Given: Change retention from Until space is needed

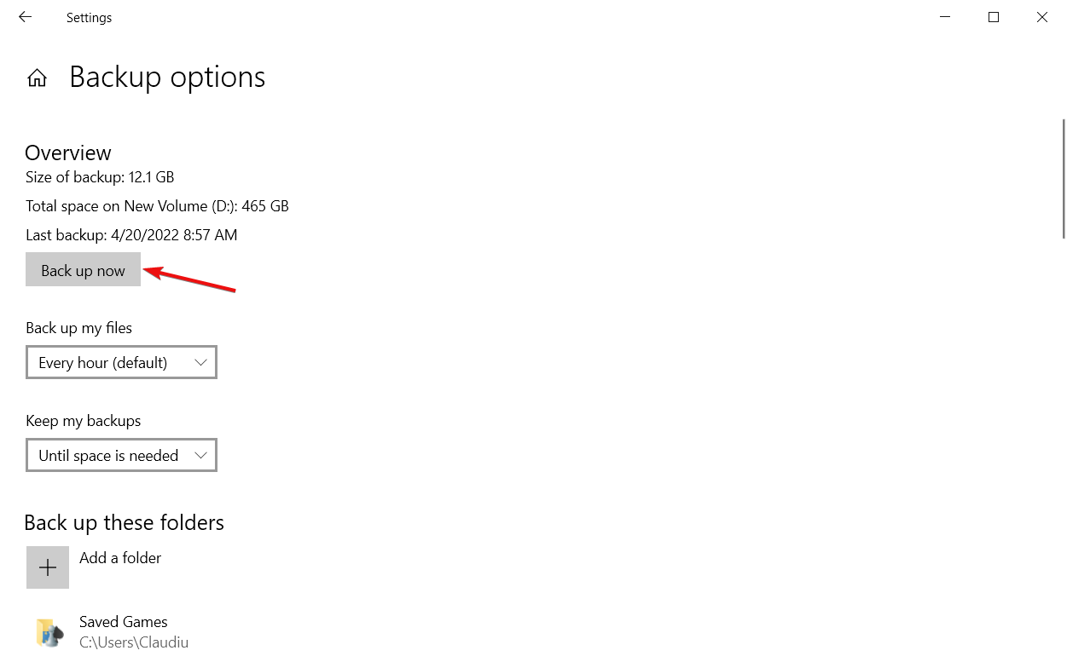Looking at the screenshot, I should click(x=121, y=455).
